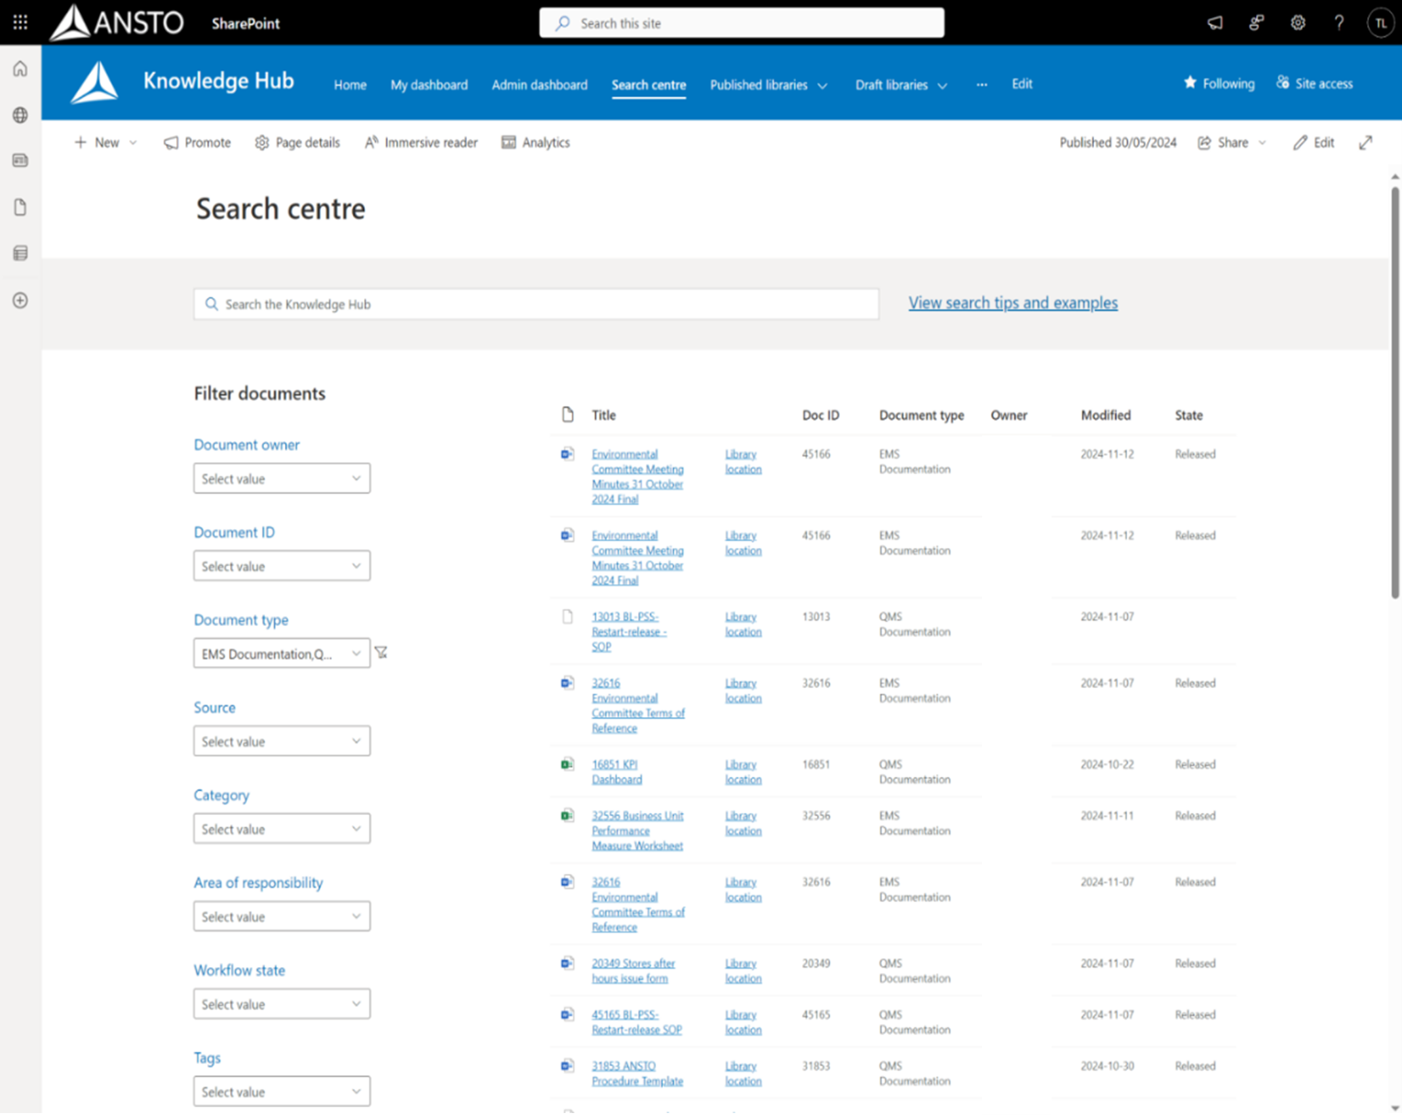
Task: Open the settings gear icon
Action: pos(1298,23)
